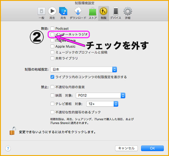Open the ストア (Store) preferences pane

93,13
